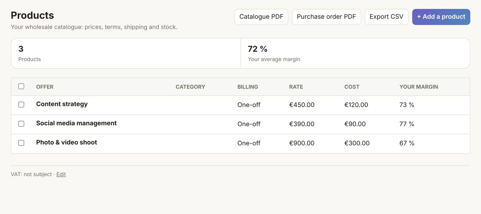Tick the select-all checkbox in the table header

click(x=21, y=86)
